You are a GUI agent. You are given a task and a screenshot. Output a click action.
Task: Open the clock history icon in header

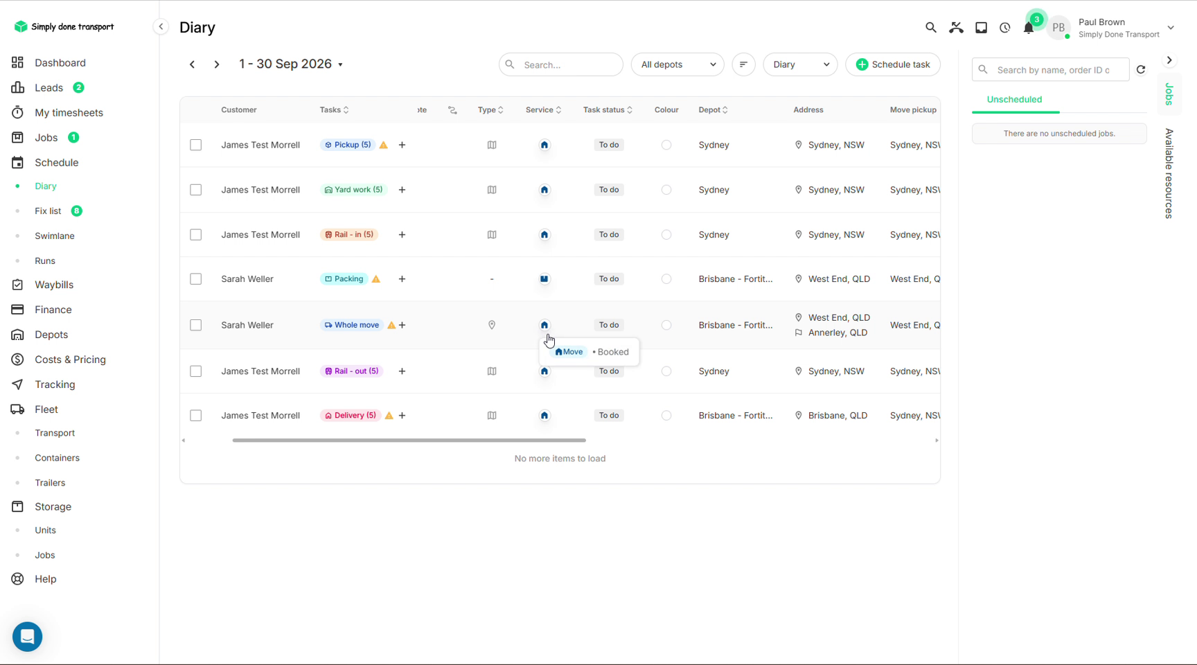tap(1005, 28)
